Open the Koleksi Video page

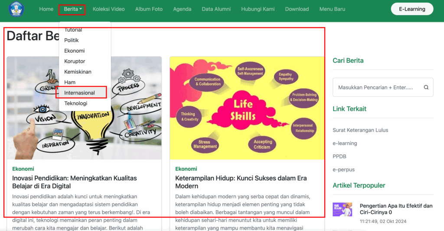point(109,9)
